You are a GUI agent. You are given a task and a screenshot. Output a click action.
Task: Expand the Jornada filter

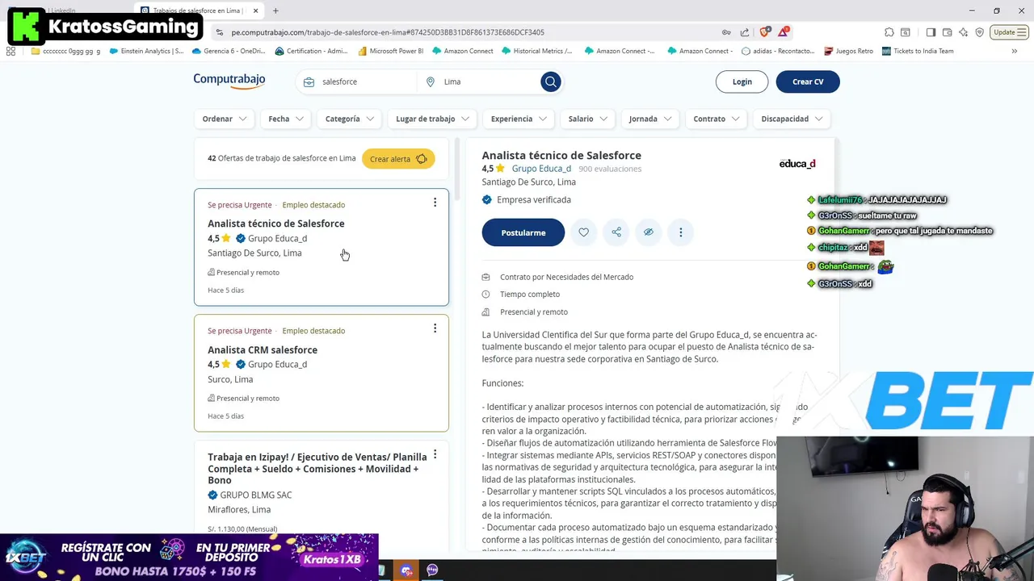pos(650,119)
